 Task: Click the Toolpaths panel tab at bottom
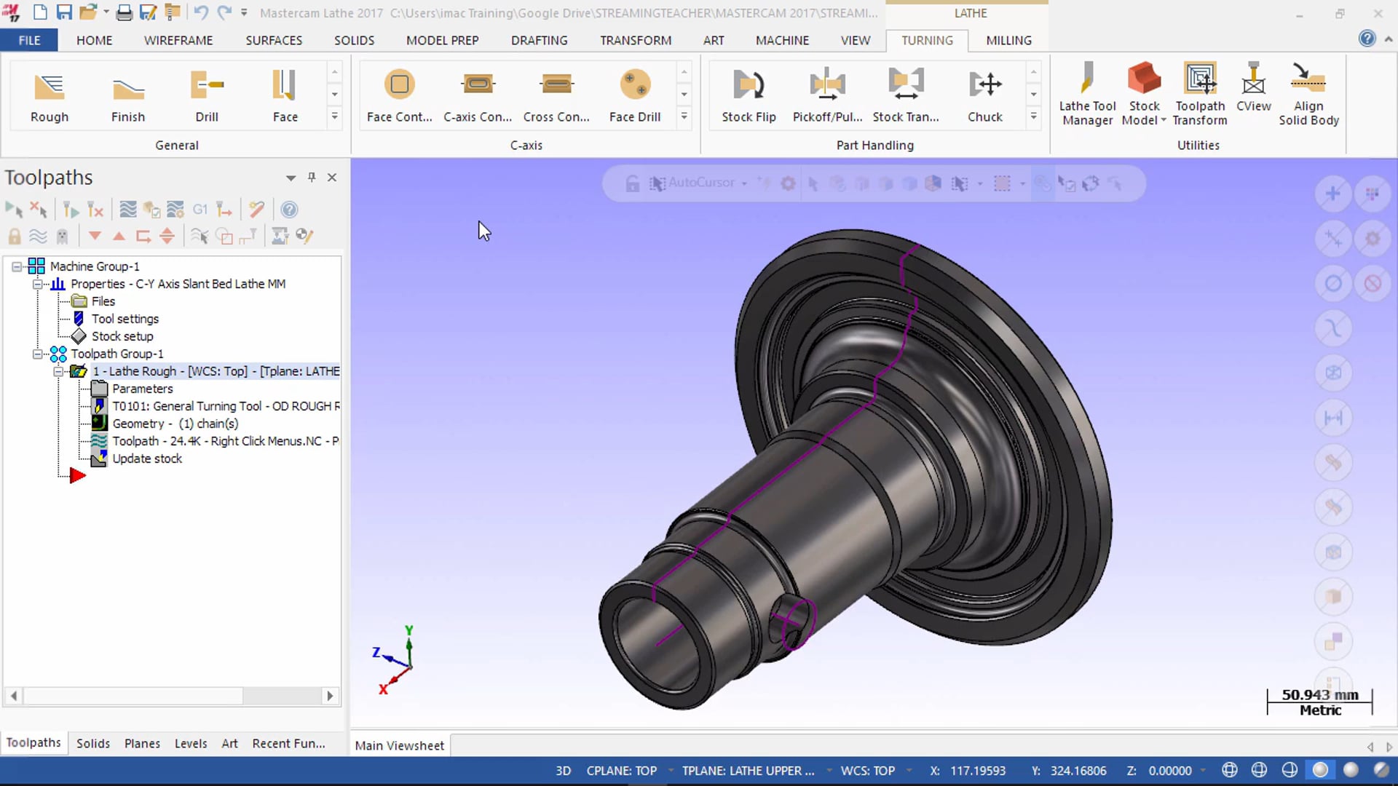pyautogui.click(x=33, y=742)
